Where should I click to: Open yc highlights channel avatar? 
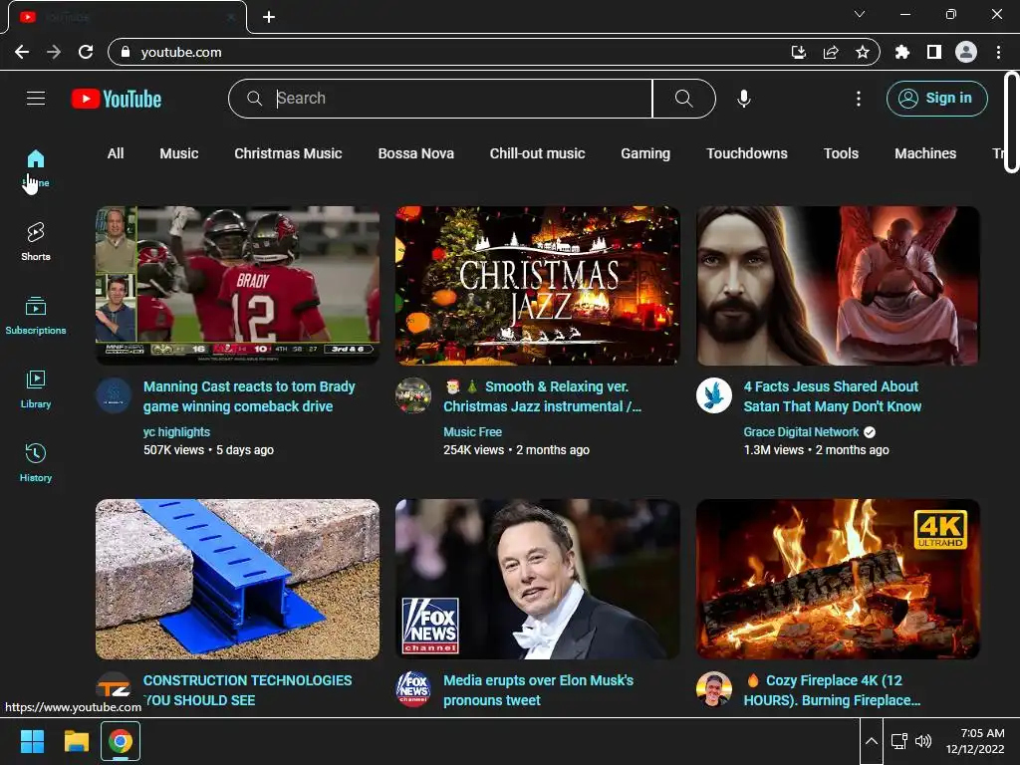pos(114,395)
